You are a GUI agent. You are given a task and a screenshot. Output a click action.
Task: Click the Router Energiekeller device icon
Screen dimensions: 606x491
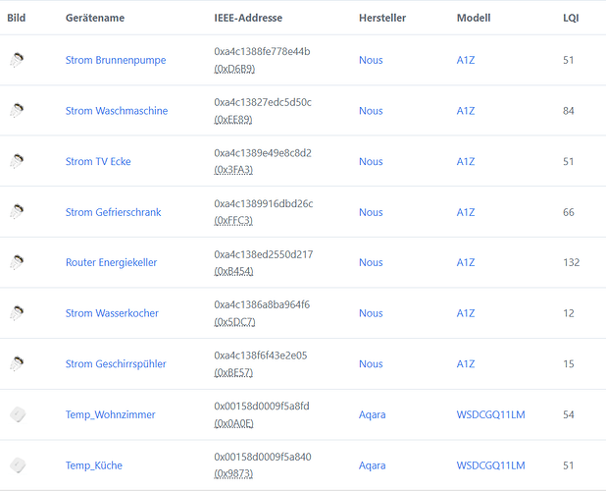pyautogui.click(x=17, y=262)
